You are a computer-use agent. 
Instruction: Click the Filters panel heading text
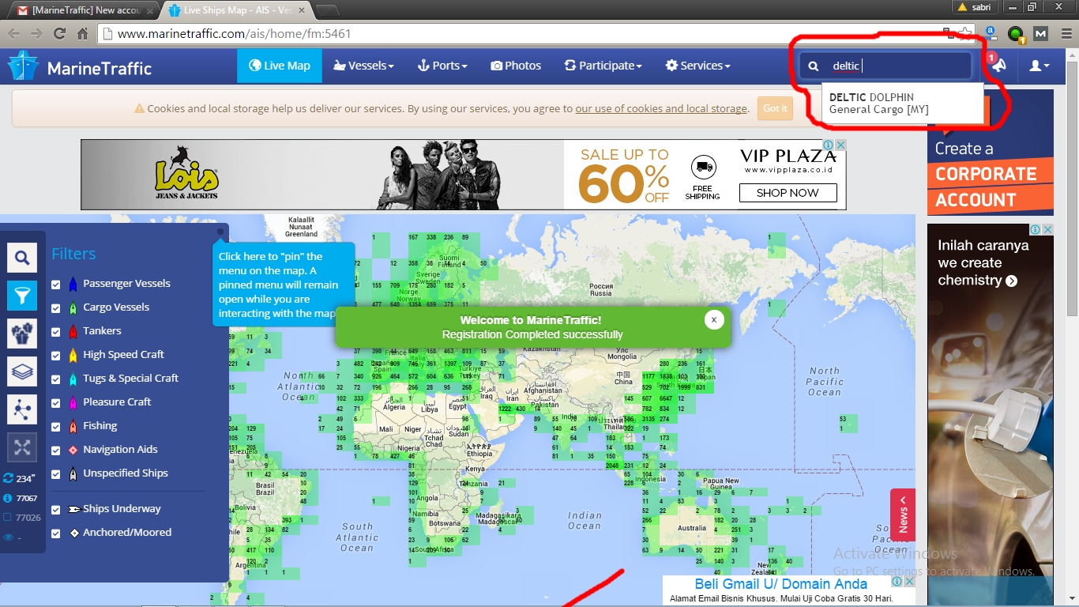[73, 254]
